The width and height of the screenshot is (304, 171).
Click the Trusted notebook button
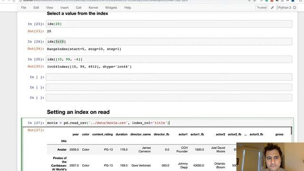[262, 8]
